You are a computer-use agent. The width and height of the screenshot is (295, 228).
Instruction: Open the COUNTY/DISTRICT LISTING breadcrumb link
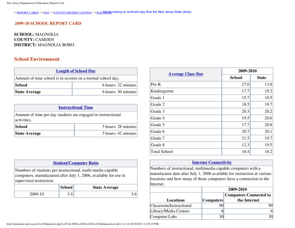pyautogui.click(x=73, y=13)
